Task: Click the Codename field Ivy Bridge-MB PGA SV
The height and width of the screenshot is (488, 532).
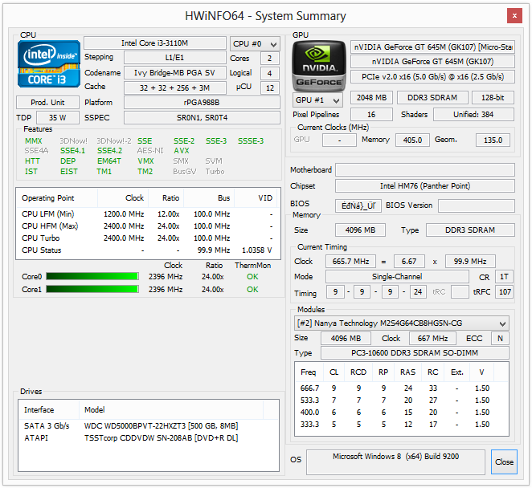Action: (174, 72)
